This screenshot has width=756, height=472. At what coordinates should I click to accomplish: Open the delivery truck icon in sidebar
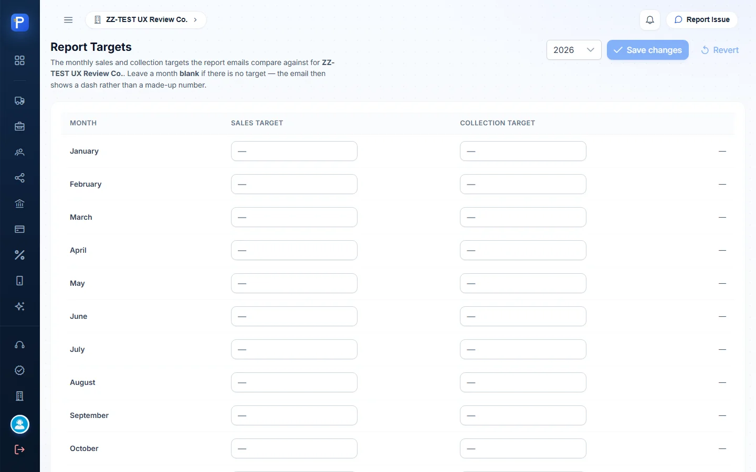19,101
